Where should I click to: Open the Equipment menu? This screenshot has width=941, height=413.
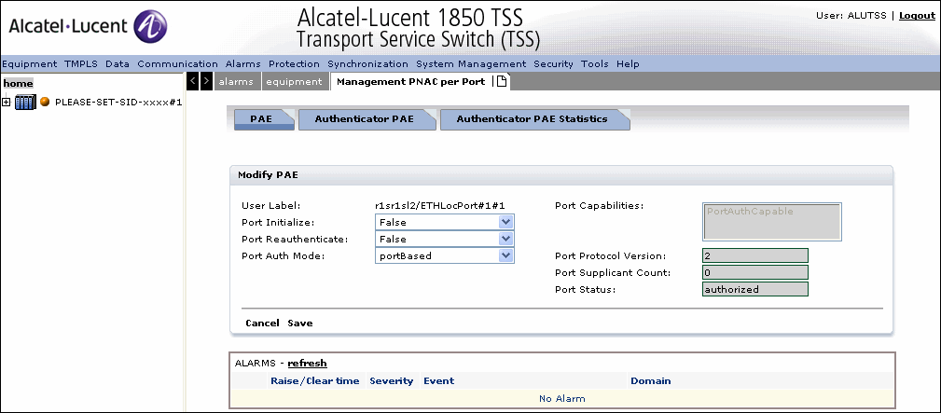click(30, 63)
